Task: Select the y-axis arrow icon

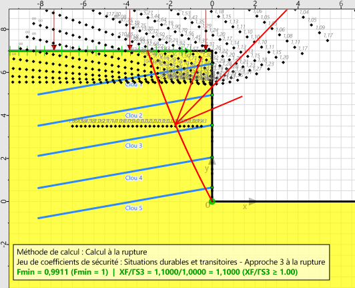Action: (212, 162)
